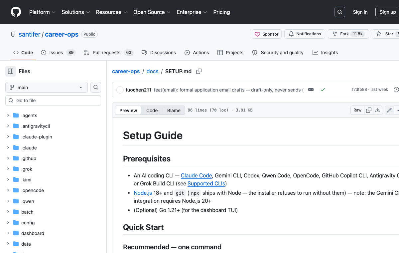The image size is (399, 253).
Task: Open the Issues tab
Action: [58, 53]
